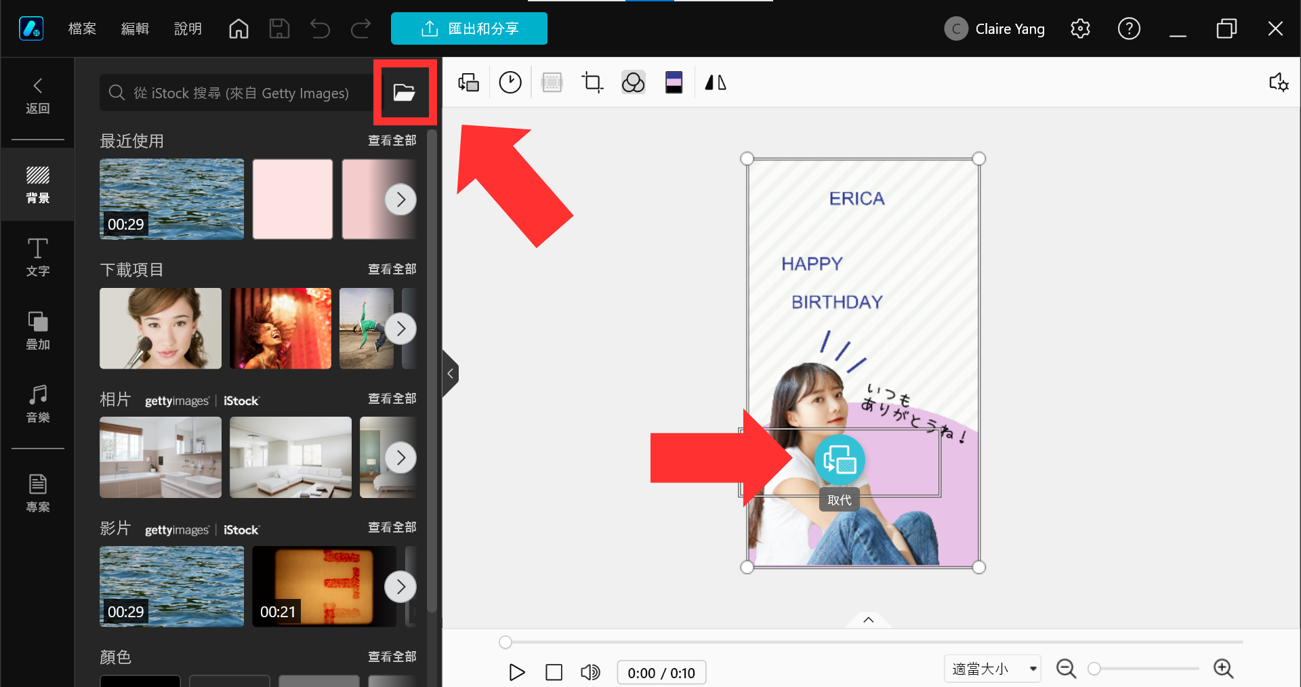The image size is (1301, 687).
Task: Click 查看全部 next to 下載項目
Action: click(392, 269)
